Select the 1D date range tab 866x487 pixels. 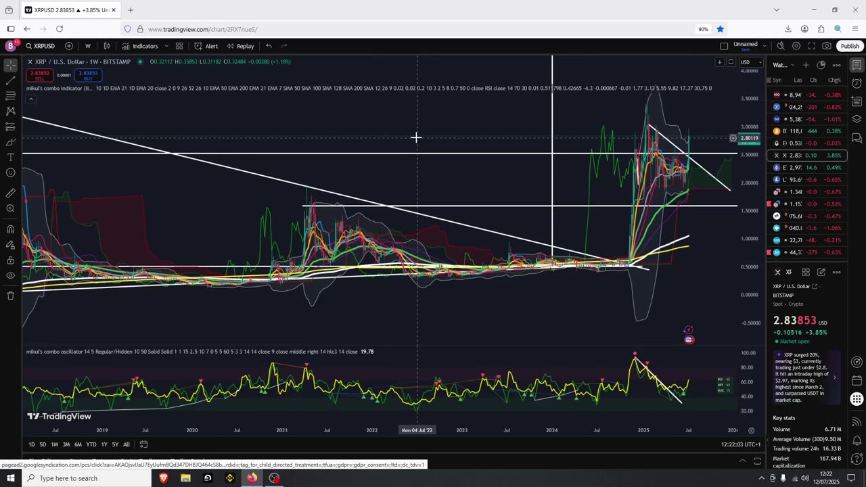click(32, 444)
